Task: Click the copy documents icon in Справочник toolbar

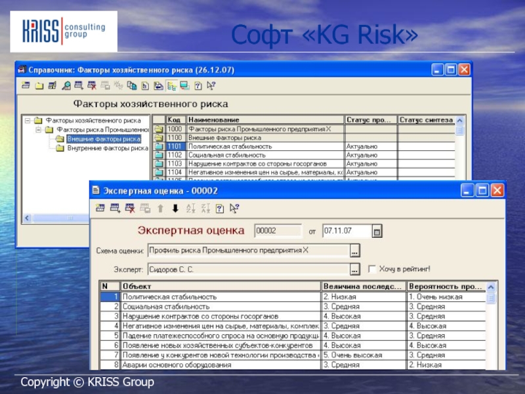Action: pyautogui.click(x=132, y=86)
